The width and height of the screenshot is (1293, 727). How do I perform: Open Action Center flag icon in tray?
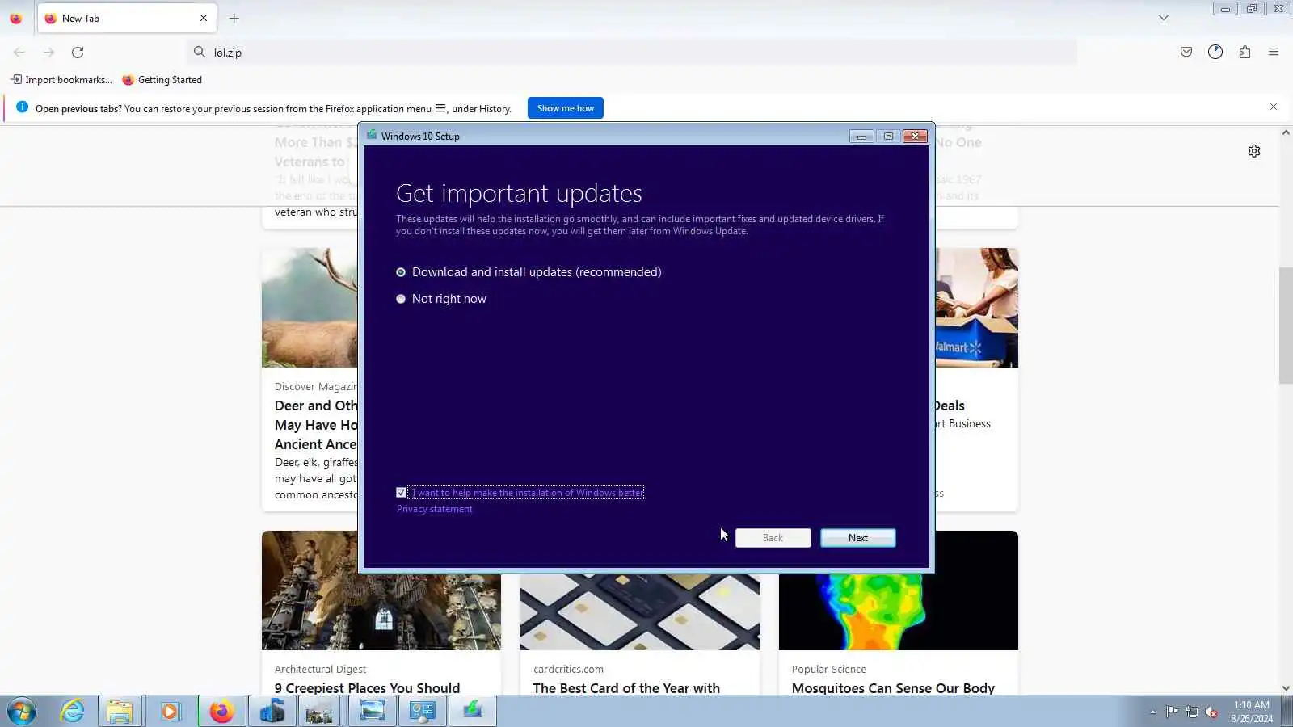[x=1172, y=712]
